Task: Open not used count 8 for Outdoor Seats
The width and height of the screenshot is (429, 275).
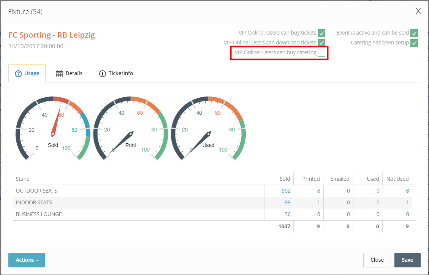Action: (x=407, y=191)
